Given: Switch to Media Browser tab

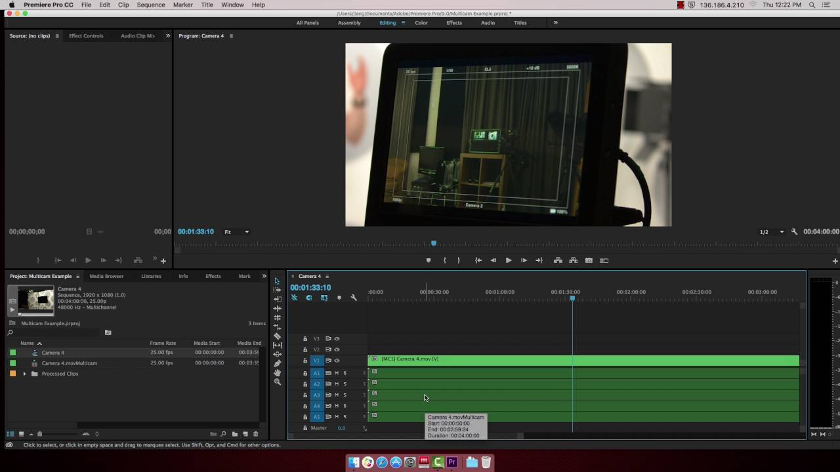Looking at the screenshot, I should [106, 276].
